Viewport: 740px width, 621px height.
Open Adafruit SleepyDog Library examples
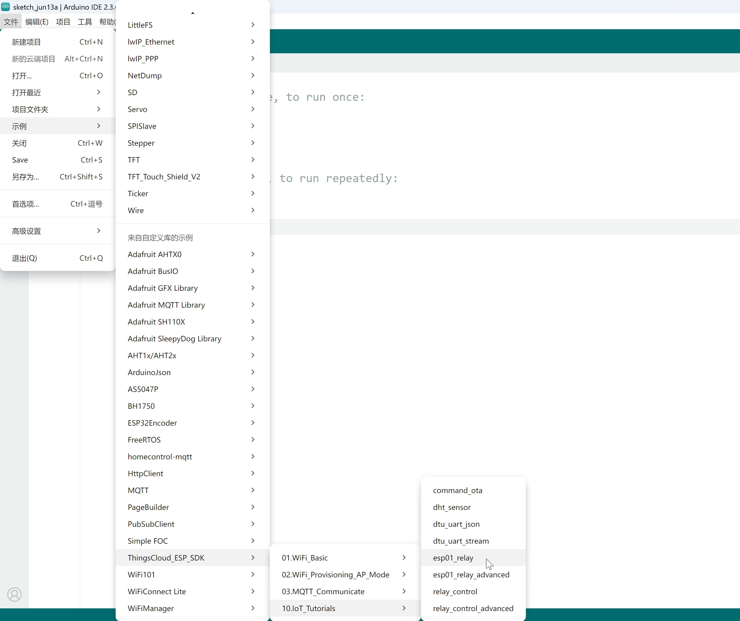193,339
